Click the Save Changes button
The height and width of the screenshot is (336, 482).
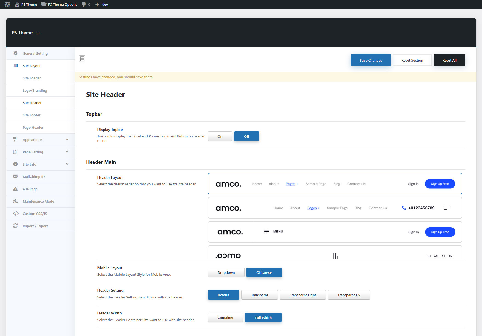point(371,60)
